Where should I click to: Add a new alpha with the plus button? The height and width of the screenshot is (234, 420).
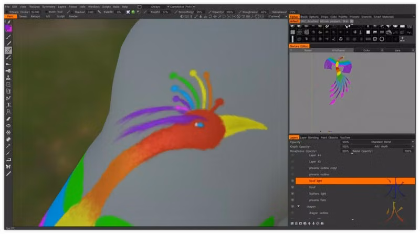pos(402,39)
